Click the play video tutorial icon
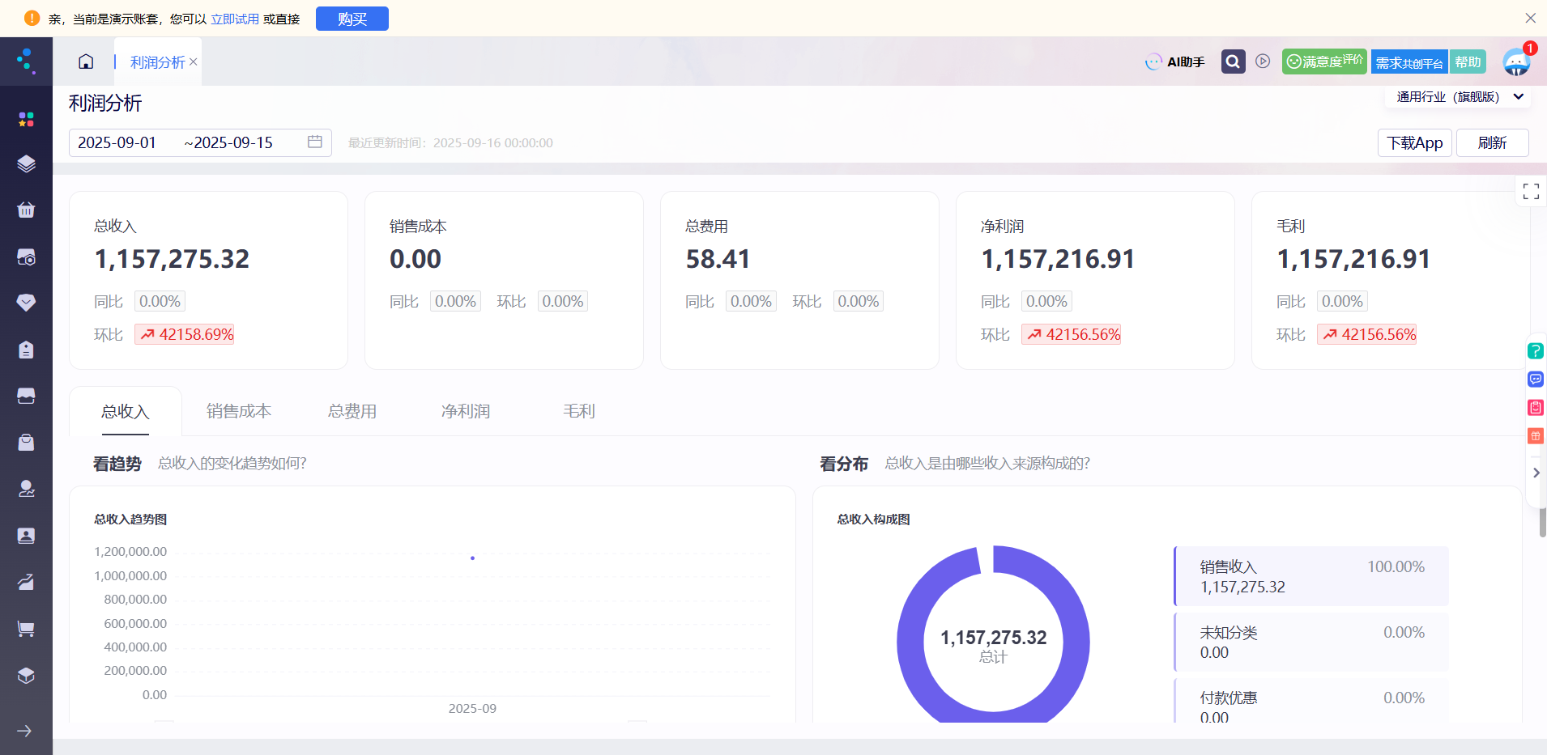1547x755 pixels. (1263, 62)
